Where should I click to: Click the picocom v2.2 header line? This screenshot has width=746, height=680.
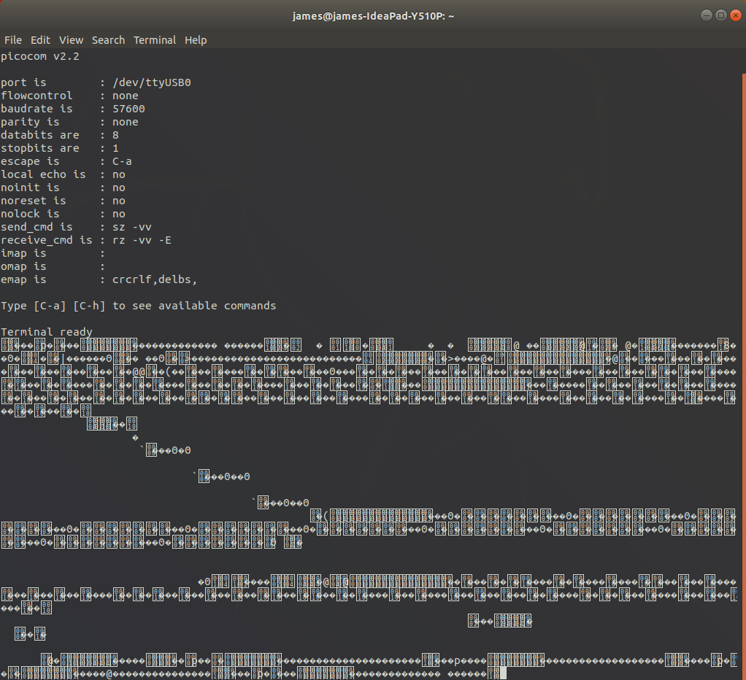(39, 56)
